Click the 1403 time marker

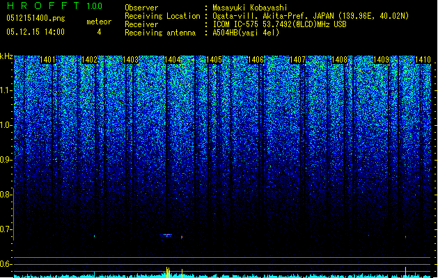point(131,60)
